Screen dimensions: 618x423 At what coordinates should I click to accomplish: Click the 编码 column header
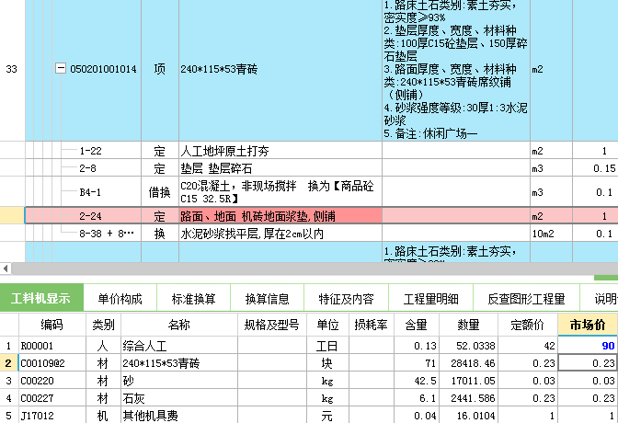pyautogui.click(x=52, y=325)
